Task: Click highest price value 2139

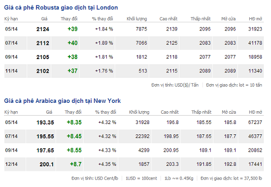Action: tap(172, 29)
